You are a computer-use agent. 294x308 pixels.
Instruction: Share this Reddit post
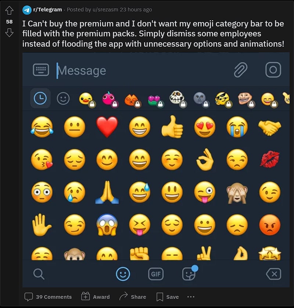click(133, 297)
